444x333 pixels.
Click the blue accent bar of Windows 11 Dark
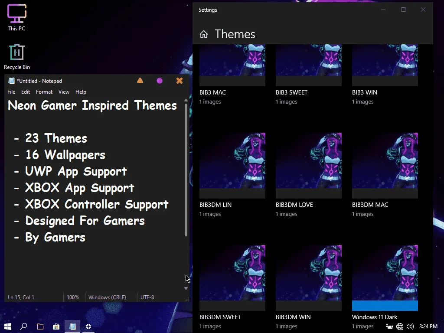385,306
